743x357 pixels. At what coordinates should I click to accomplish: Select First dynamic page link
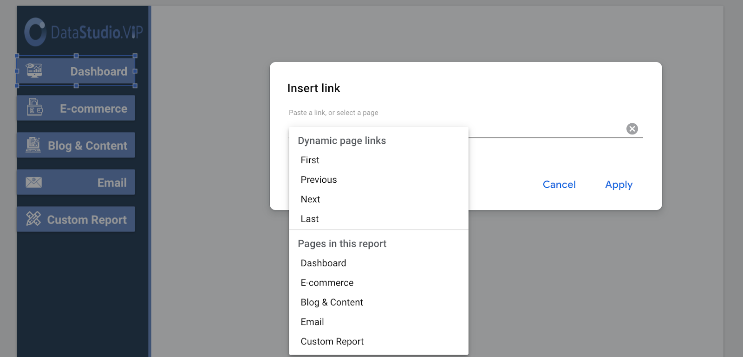378,160
